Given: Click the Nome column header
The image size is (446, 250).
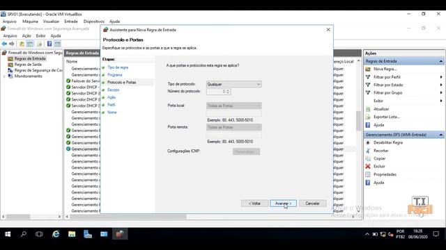Looking at the screenshot, I should pos(72,62).
